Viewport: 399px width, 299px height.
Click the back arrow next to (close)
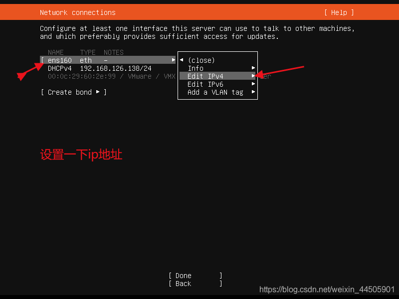[x=182, y=60]
